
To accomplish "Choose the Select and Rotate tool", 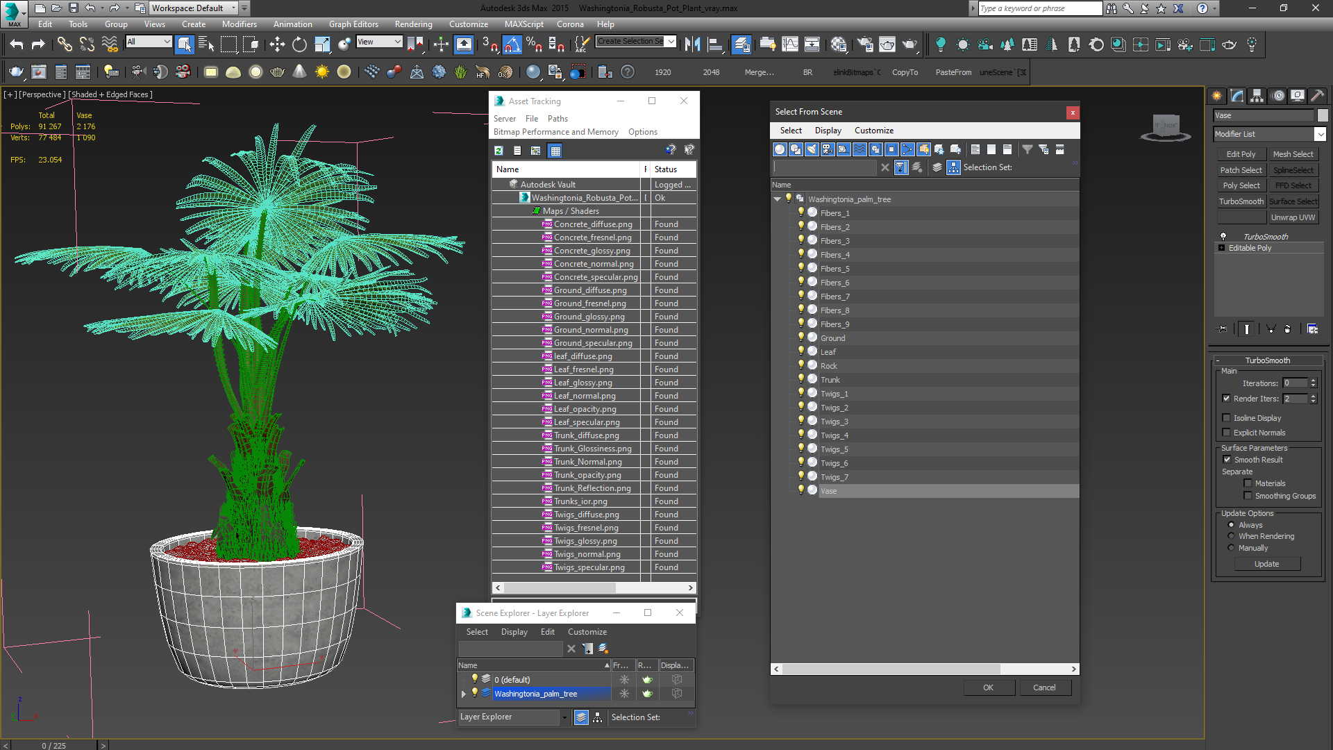I will click(x=299, y=44).
